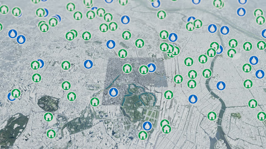Click the house marker overlapping a water drop at the far left edge
The width and height of the screenshot is (266, 149).
(x=16, y=93)
